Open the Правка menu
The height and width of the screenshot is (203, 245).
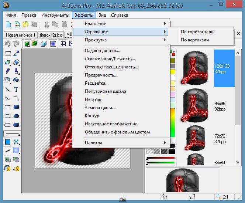click(x=29, y=15)
